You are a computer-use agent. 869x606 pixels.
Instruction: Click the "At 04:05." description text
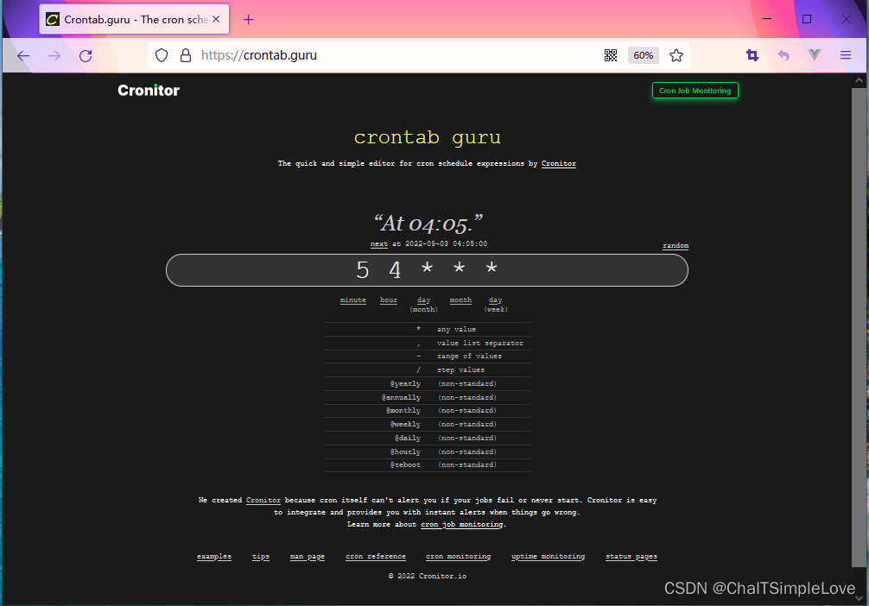(428, 224)
